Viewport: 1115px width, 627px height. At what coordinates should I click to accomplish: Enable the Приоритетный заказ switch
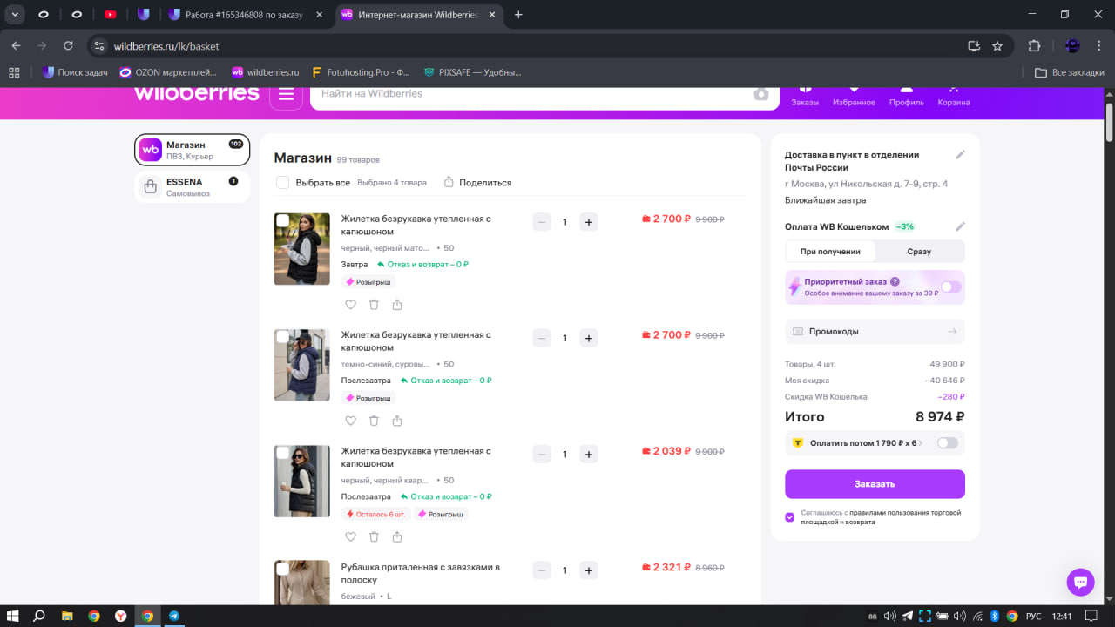[x=950, y=287]
